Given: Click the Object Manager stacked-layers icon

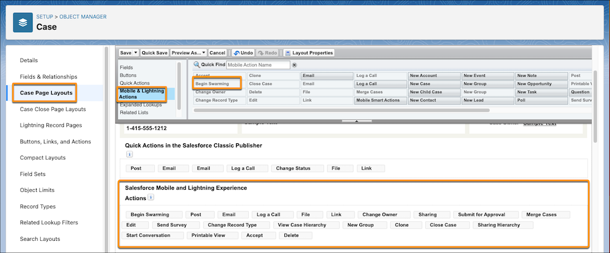Looking at the screenshot, I should (23, 23).
